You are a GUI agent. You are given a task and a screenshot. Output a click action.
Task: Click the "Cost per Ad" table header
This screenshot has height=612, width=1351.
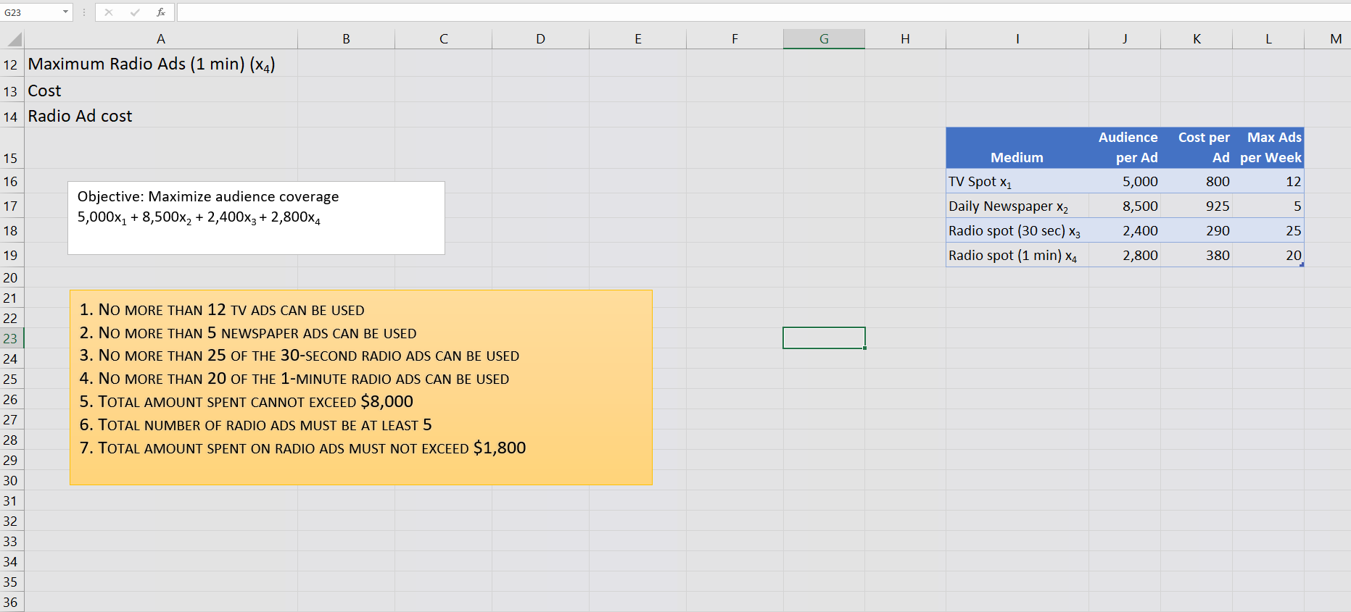(x=1197, y=148)
